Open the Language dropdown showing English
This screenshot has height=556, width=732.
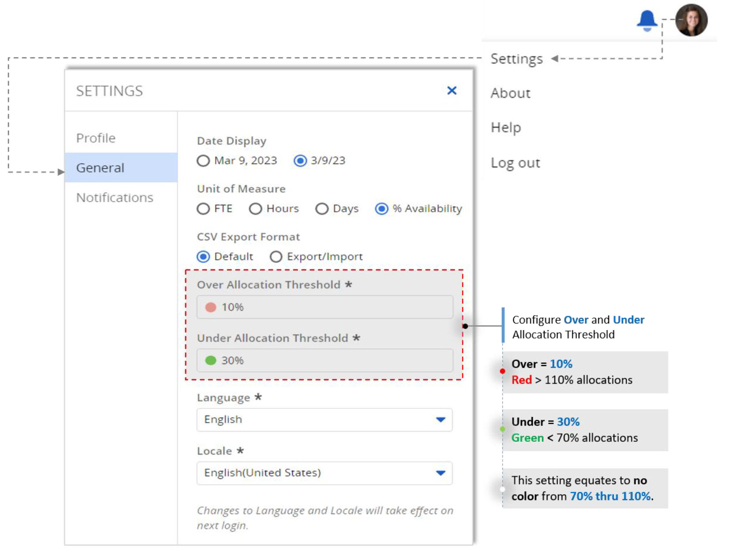pos(324,420)
